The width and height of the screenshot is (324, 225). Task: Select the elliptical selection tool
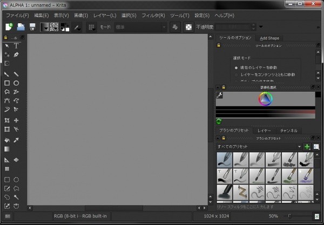[x=16, y=180]
